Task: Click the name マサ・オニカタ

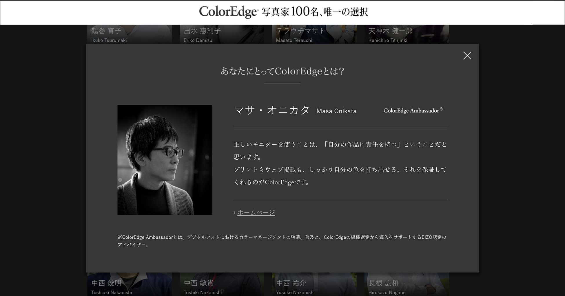Action: pos(271,110)
